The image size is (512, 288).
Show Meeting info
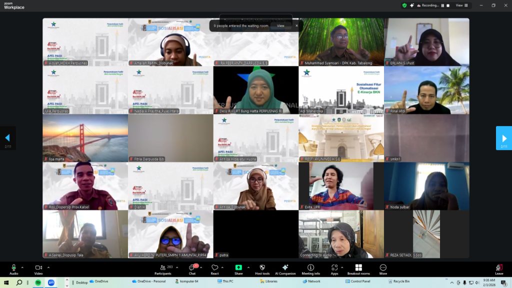[310, 268]
